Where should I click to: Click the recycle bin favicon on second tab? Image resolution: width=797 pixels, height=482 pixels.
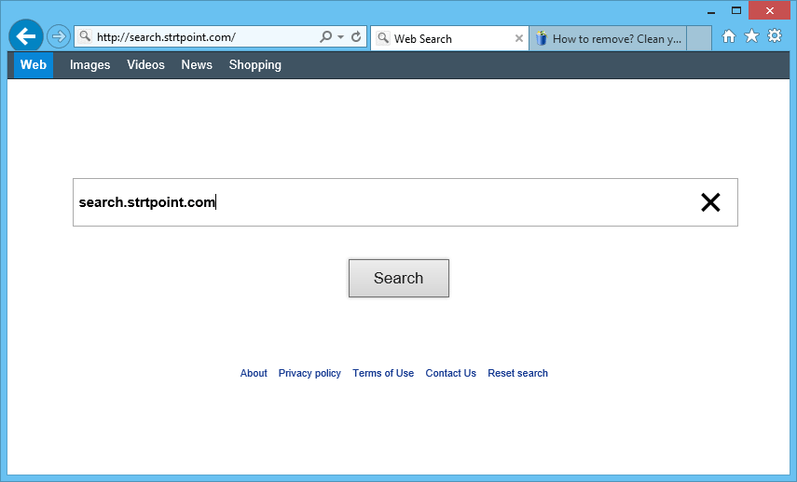click(542, 38)
